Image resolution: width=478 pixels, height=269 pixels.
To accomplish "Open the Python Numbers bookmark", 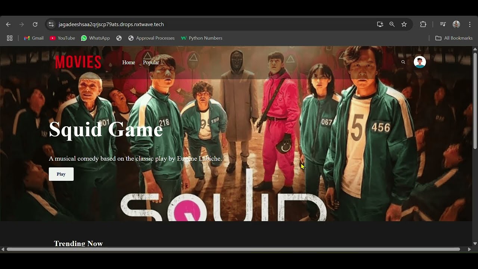I will click(202, 38).
